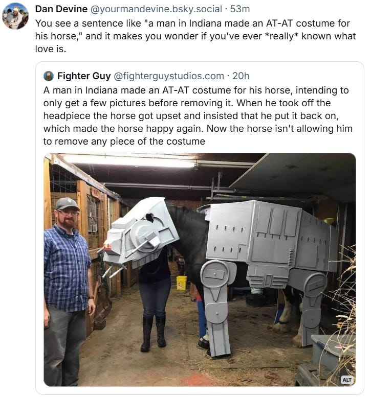Click the Dan Devine display name

[61, 9]
